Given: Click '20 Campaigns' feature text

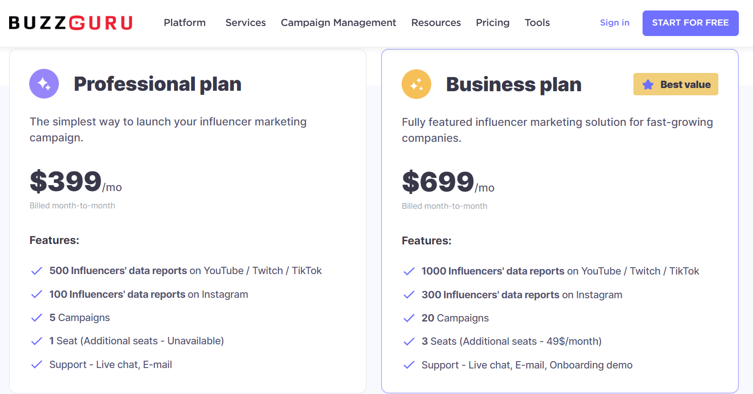Looking at the screenshot, I should [455, 318].
